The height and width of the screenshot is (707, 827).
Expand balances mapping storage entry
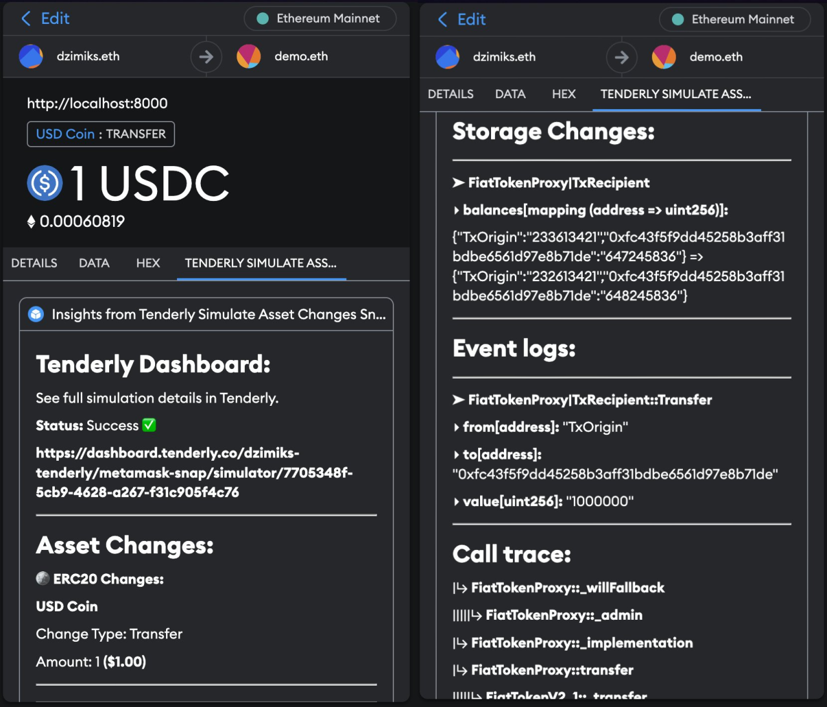tap(591, 210)
